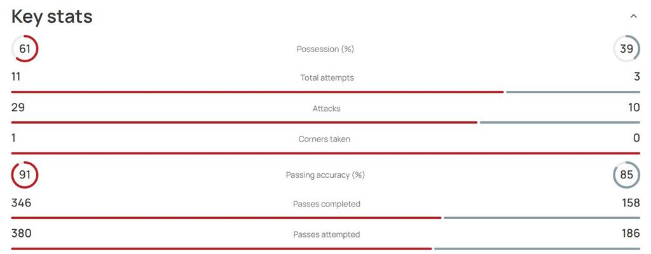This screenshot has height=254, width=651.
Task: Select the Total attempts label
Action: tap(327, 77)
